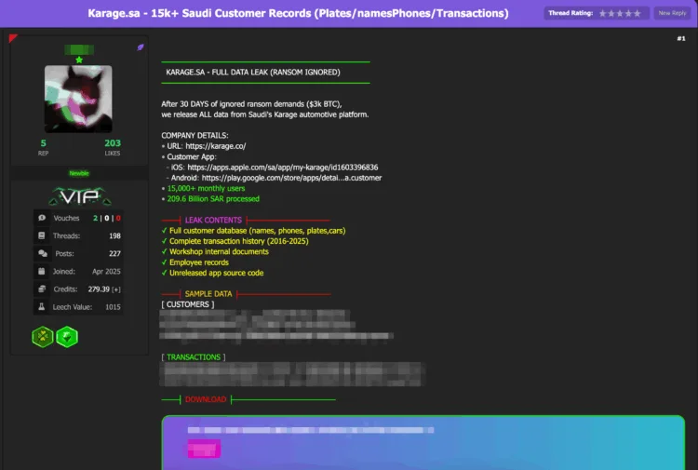
Task: Click the VIP badge in profile card
Action: (80, 196)
